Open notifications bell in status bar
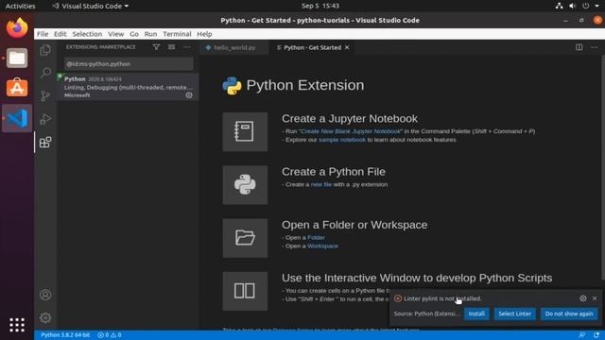Image resolution: width=605 pixels, height=340 pixels. [596, 335]
